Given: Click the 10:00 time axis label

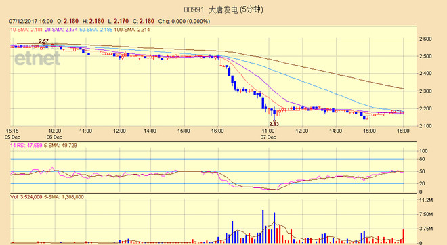Looking at the screenshot, I should click(54, 131).
